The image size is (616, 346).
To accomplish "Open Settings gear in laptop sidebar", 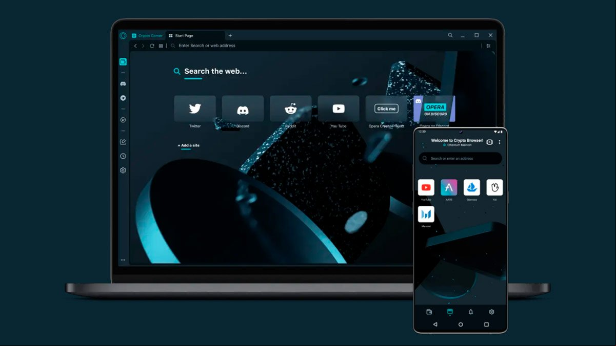I will click(x=123, y=170).
